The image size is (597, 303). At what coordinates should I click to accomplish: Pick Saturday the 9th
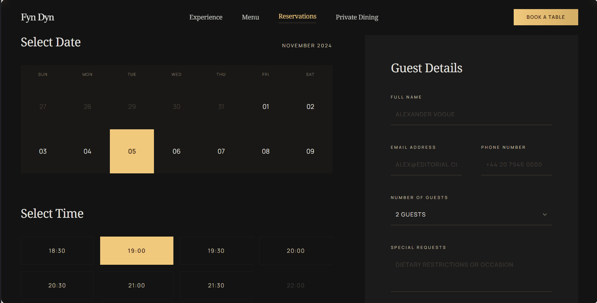coord(310,151)
